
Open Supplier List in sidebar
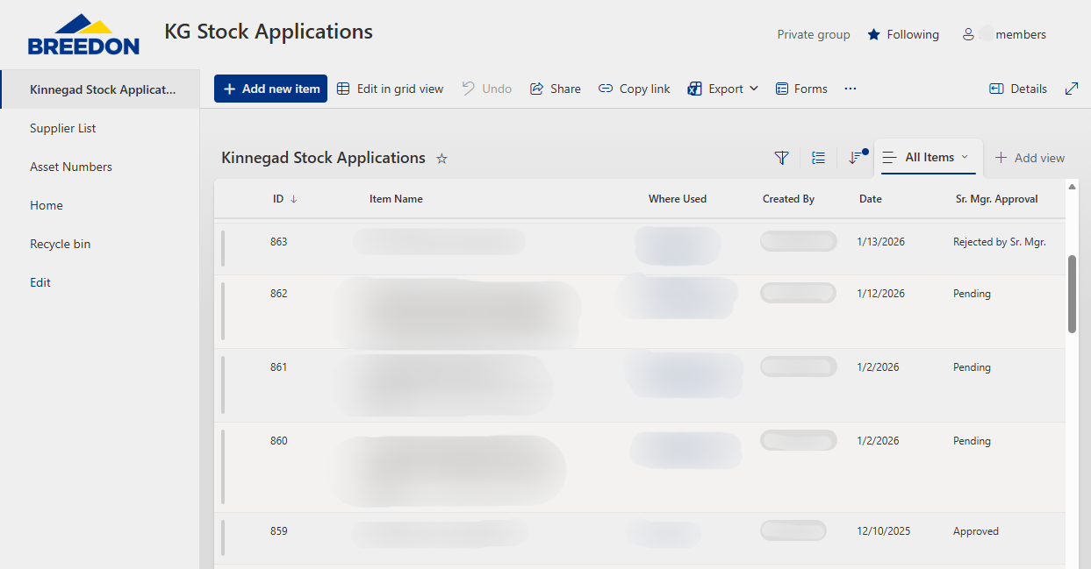pos(63,128)
